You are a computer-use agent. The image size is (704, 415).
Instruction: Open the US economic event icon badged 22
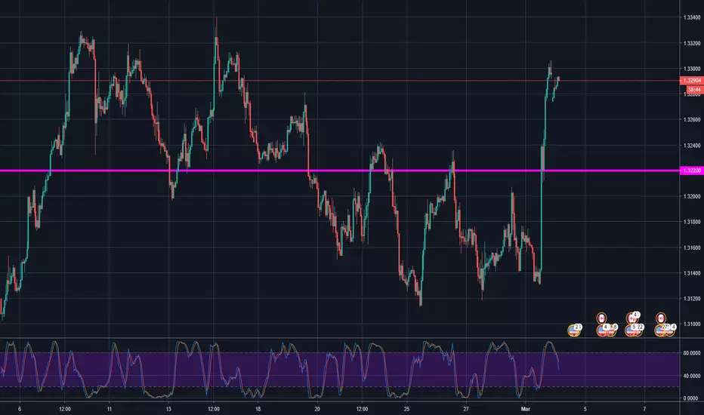(638, 331)
